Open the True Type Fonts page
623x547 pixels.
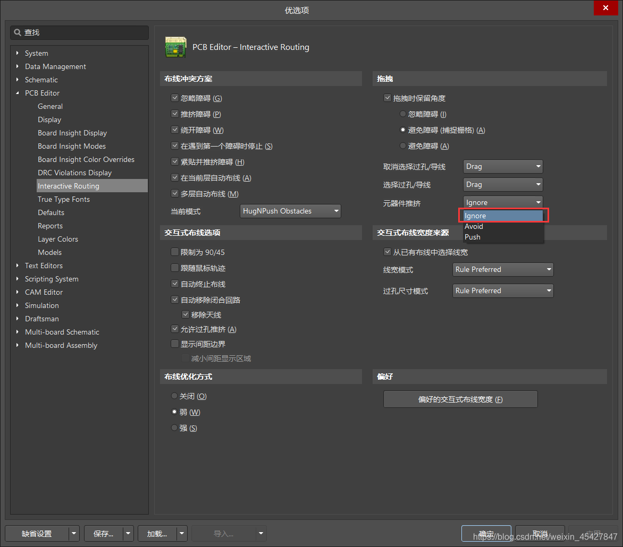[64, 199]
